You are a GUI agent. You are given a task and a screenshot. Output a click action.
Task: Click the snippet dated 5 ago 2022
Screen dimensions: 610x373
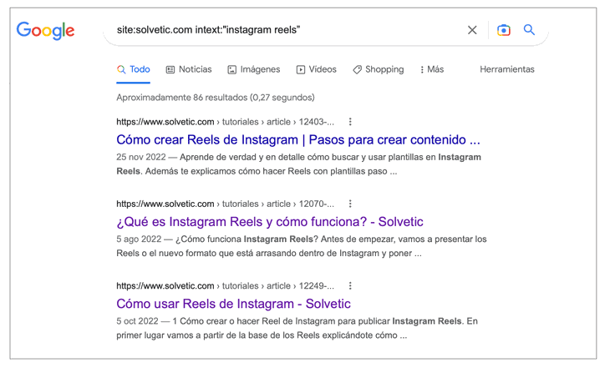tap(302, 246)
